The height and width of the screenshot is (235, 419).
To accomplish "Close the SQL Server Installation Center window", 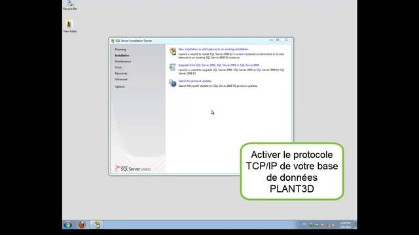I will (287, 40).
